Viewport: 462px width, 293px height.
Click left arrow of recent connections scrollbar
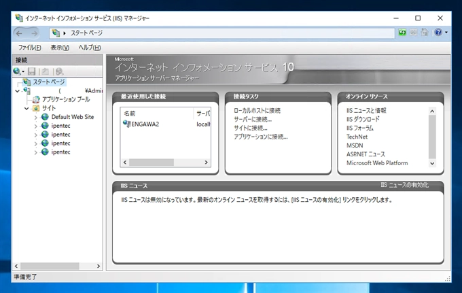[125, 162]
